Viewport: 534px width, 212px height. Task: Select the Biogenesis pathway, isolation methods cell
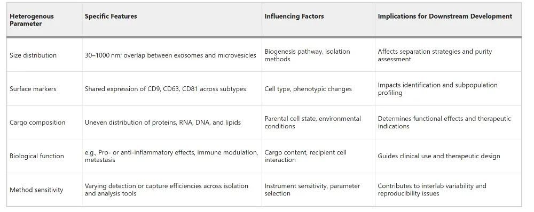click(307, 55)
